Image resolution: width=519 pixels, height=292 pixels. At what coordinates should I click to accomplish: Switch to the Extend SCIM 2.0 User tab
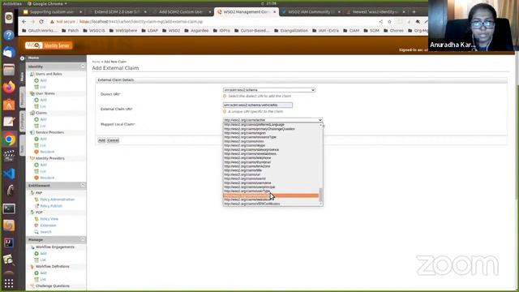[118, 12]
